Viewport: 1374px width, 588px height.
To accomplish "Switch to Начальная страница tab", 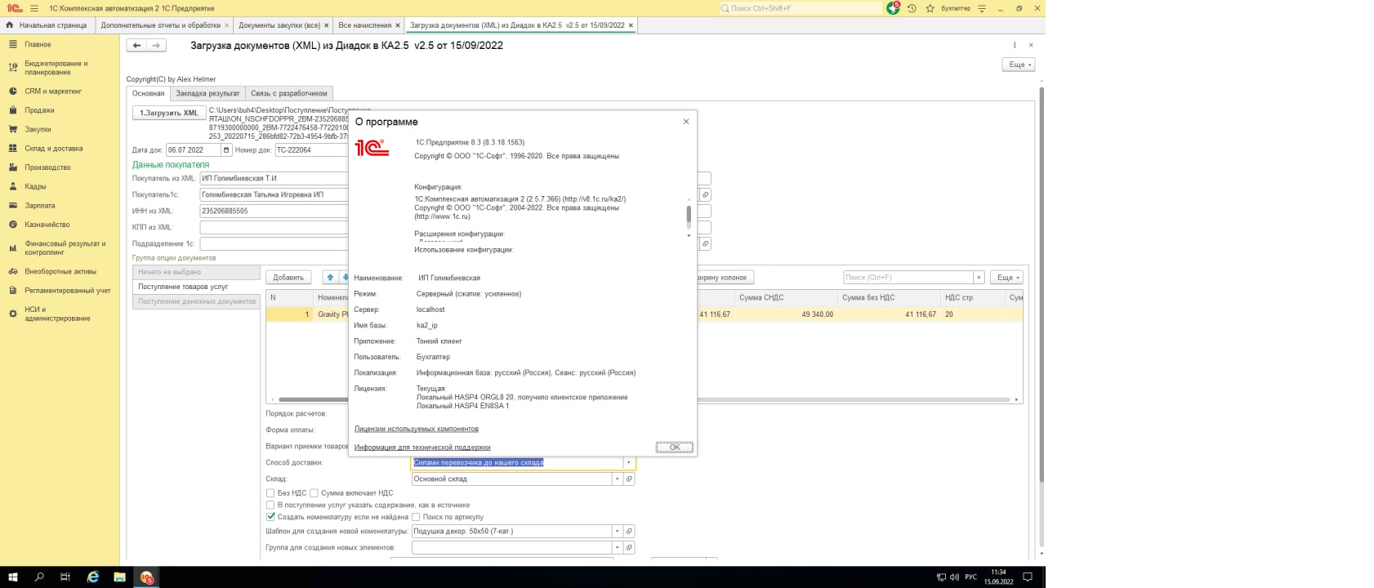I will (x=47, y=25).
